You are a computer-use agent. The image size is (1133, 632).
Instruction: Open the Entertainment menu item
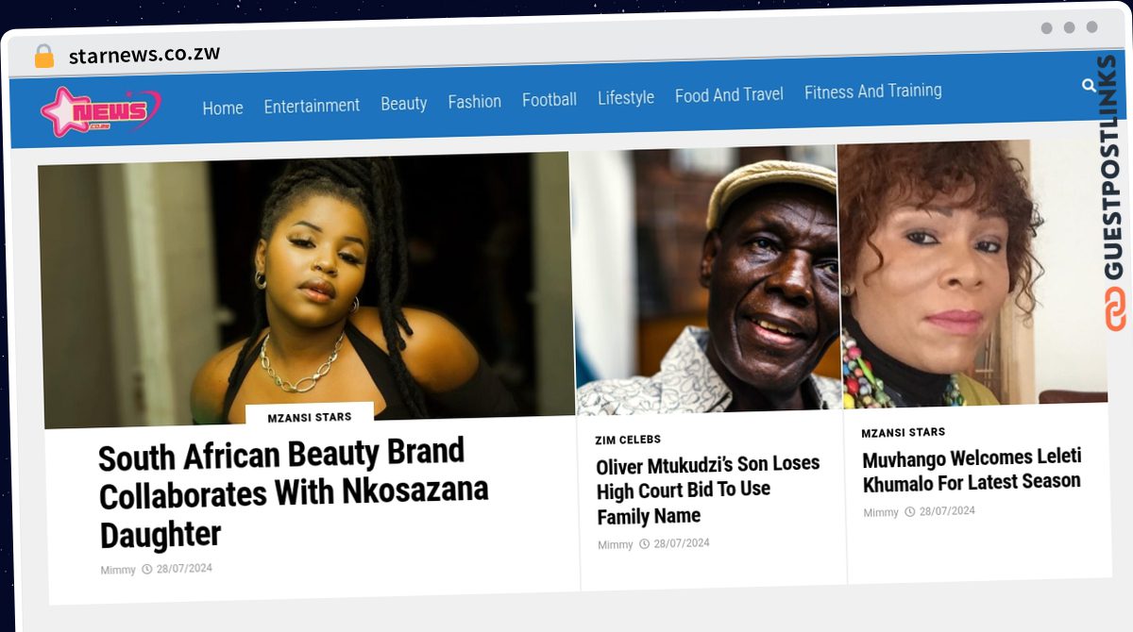coord(312,106)
